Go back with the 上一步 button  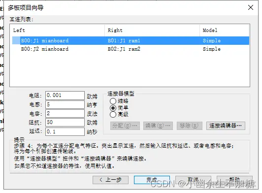[110, 180]
